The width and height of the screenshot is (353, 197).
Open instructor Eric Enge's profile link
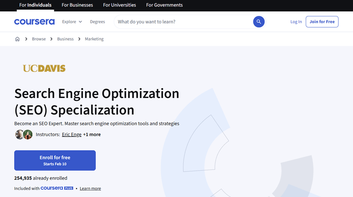tap(71, 135)
